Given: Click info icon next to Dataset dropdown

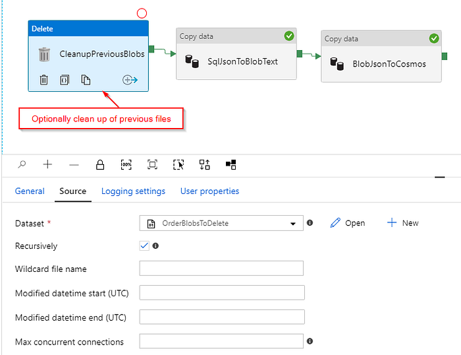Looking at the screenshot, I should click(x=310, y=223).
